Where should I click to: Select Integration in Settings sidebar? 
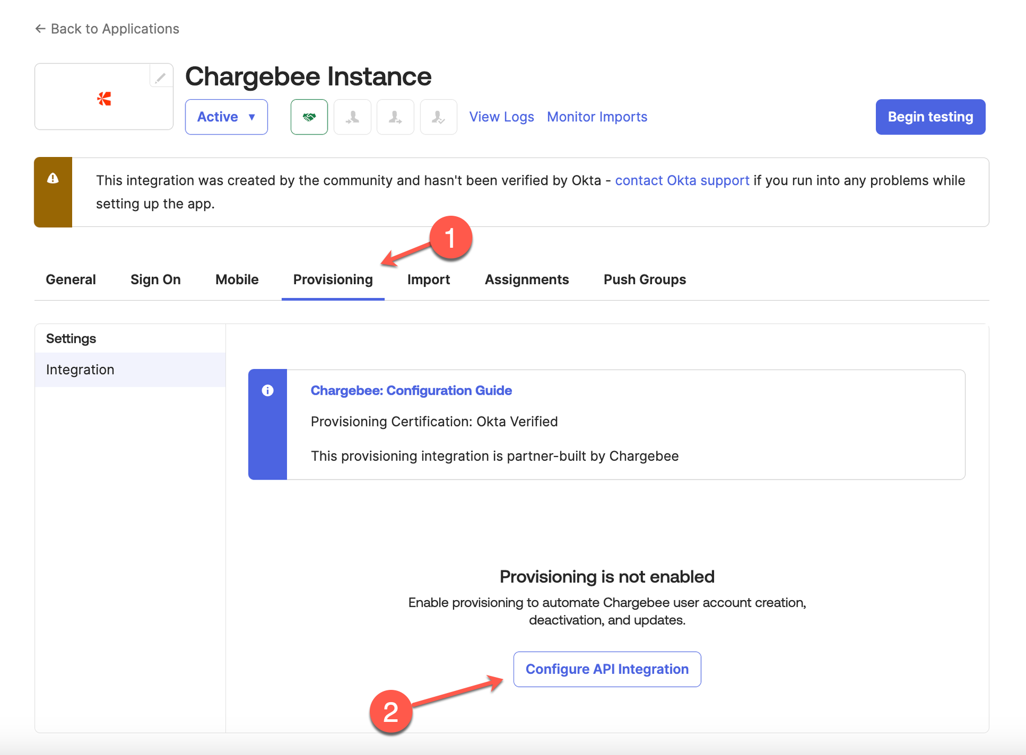[80, 369]
